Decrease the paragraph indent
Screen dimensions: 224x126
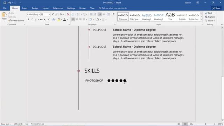click(x=91, y=14)
